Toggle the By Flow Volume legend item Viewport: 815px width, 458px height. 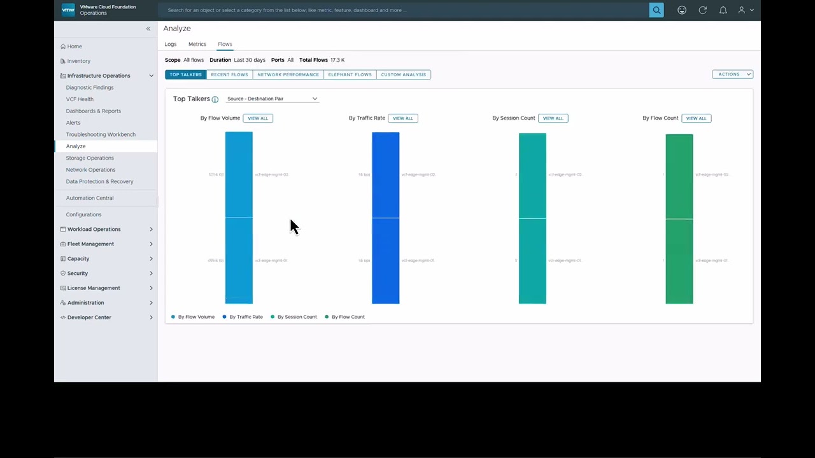tap(193, 317)
